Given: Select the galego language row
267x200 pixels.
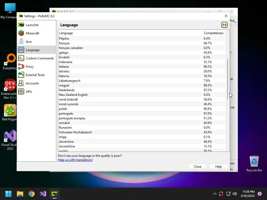Looking at the screenshot, I should pyautogui.click(x=142, y=53).
